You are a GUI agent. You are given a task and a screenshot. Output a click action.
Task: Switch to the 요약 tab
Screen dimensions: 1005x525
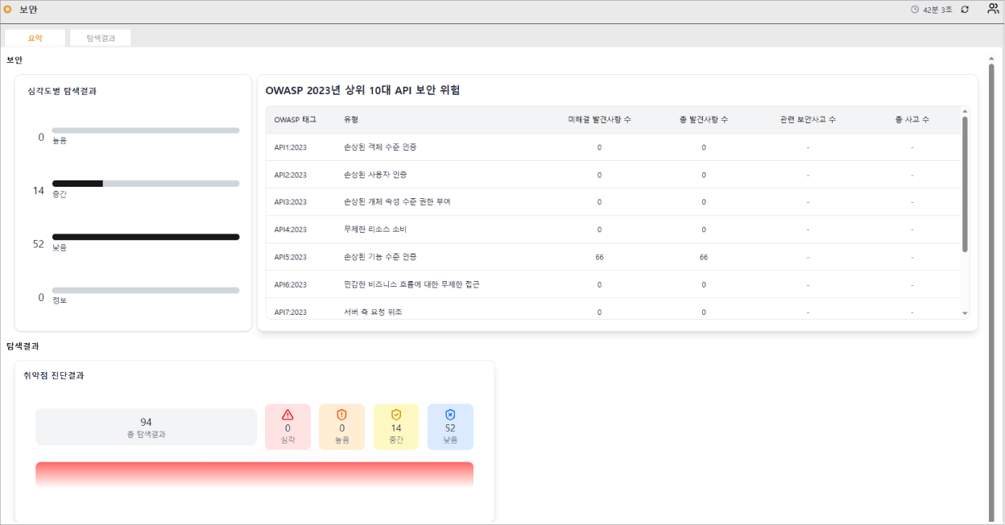[35, 38]
